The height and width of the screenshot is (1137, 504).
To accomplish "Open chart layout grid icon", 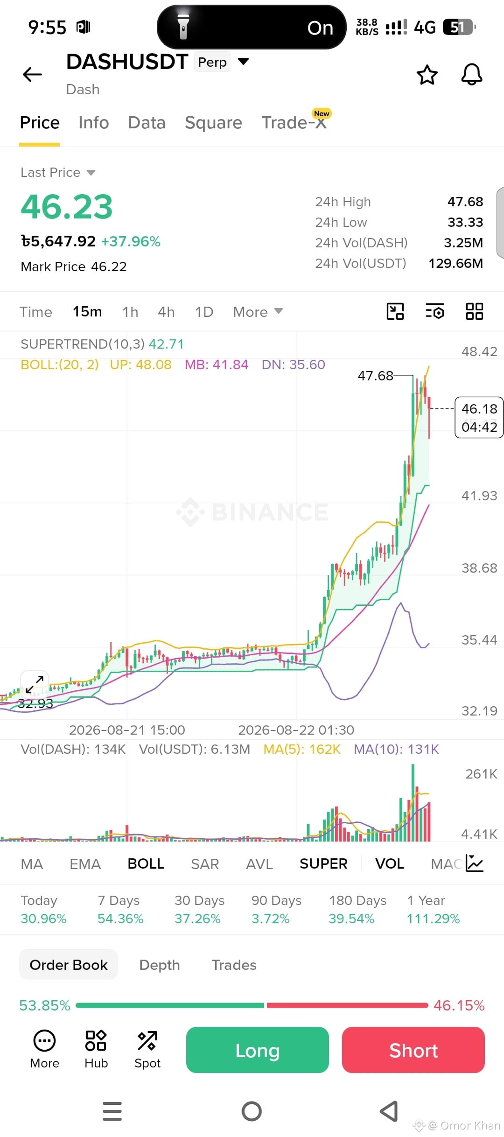I will tap(474, 311).
